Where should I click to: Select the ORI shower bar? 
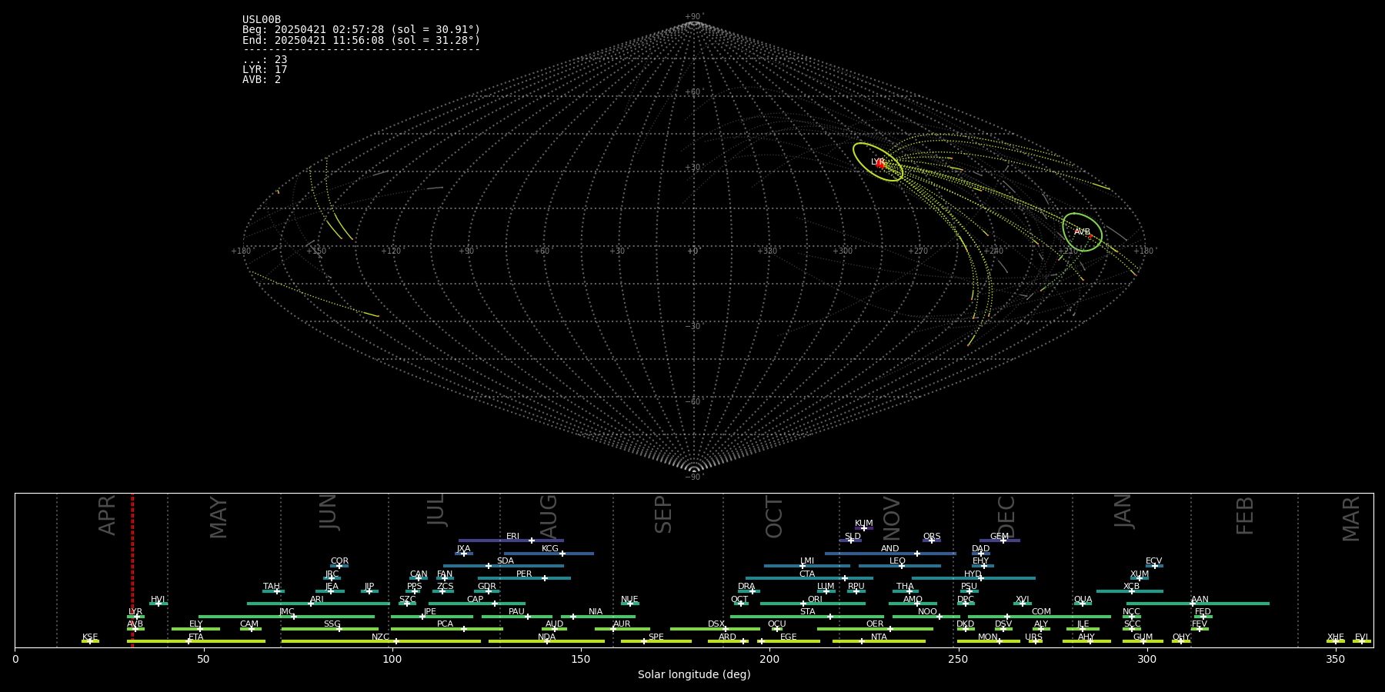pos(813,604)
